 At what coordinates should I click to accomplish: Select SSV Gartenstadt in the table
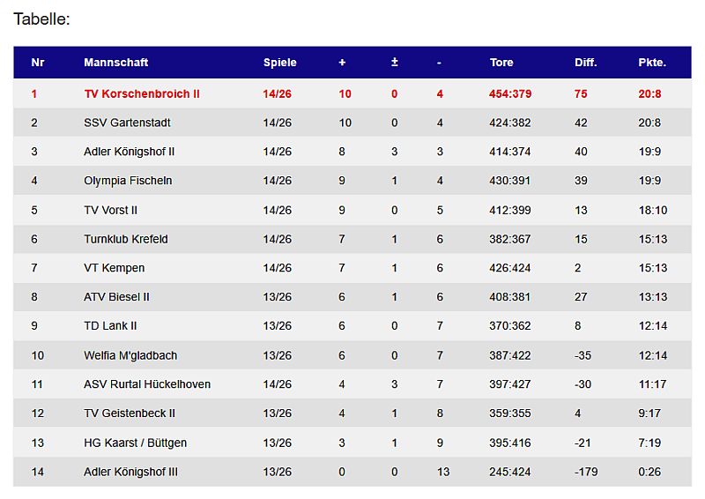pyautogui.click(x=127, y=123)
